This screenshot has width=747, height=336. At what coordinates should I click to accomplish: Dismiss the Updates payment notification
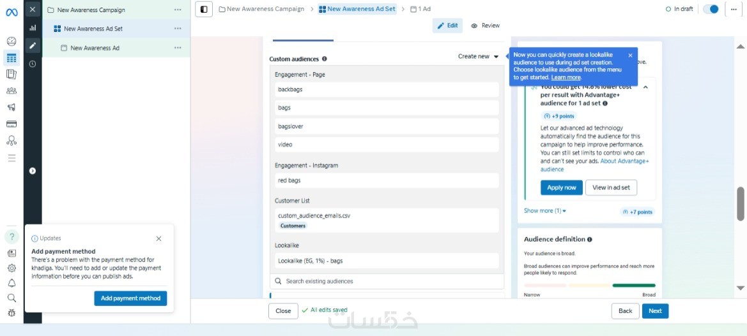pyautogui.click(x=158, y=238)
